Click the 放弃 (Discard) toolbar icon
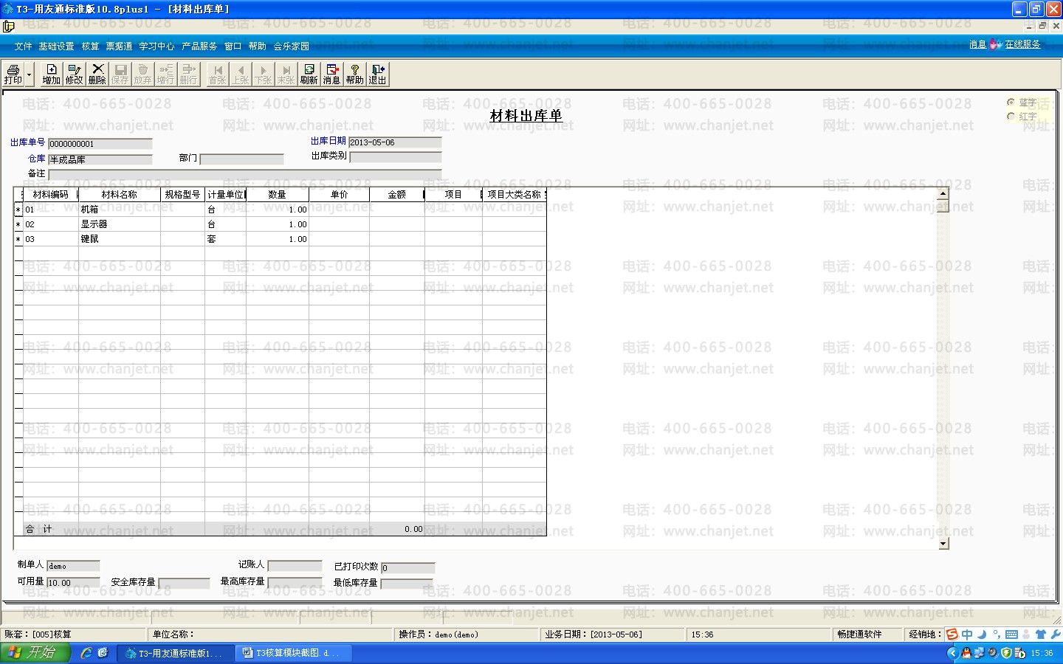Screen dimensions: 1063x664 (142, 75)
